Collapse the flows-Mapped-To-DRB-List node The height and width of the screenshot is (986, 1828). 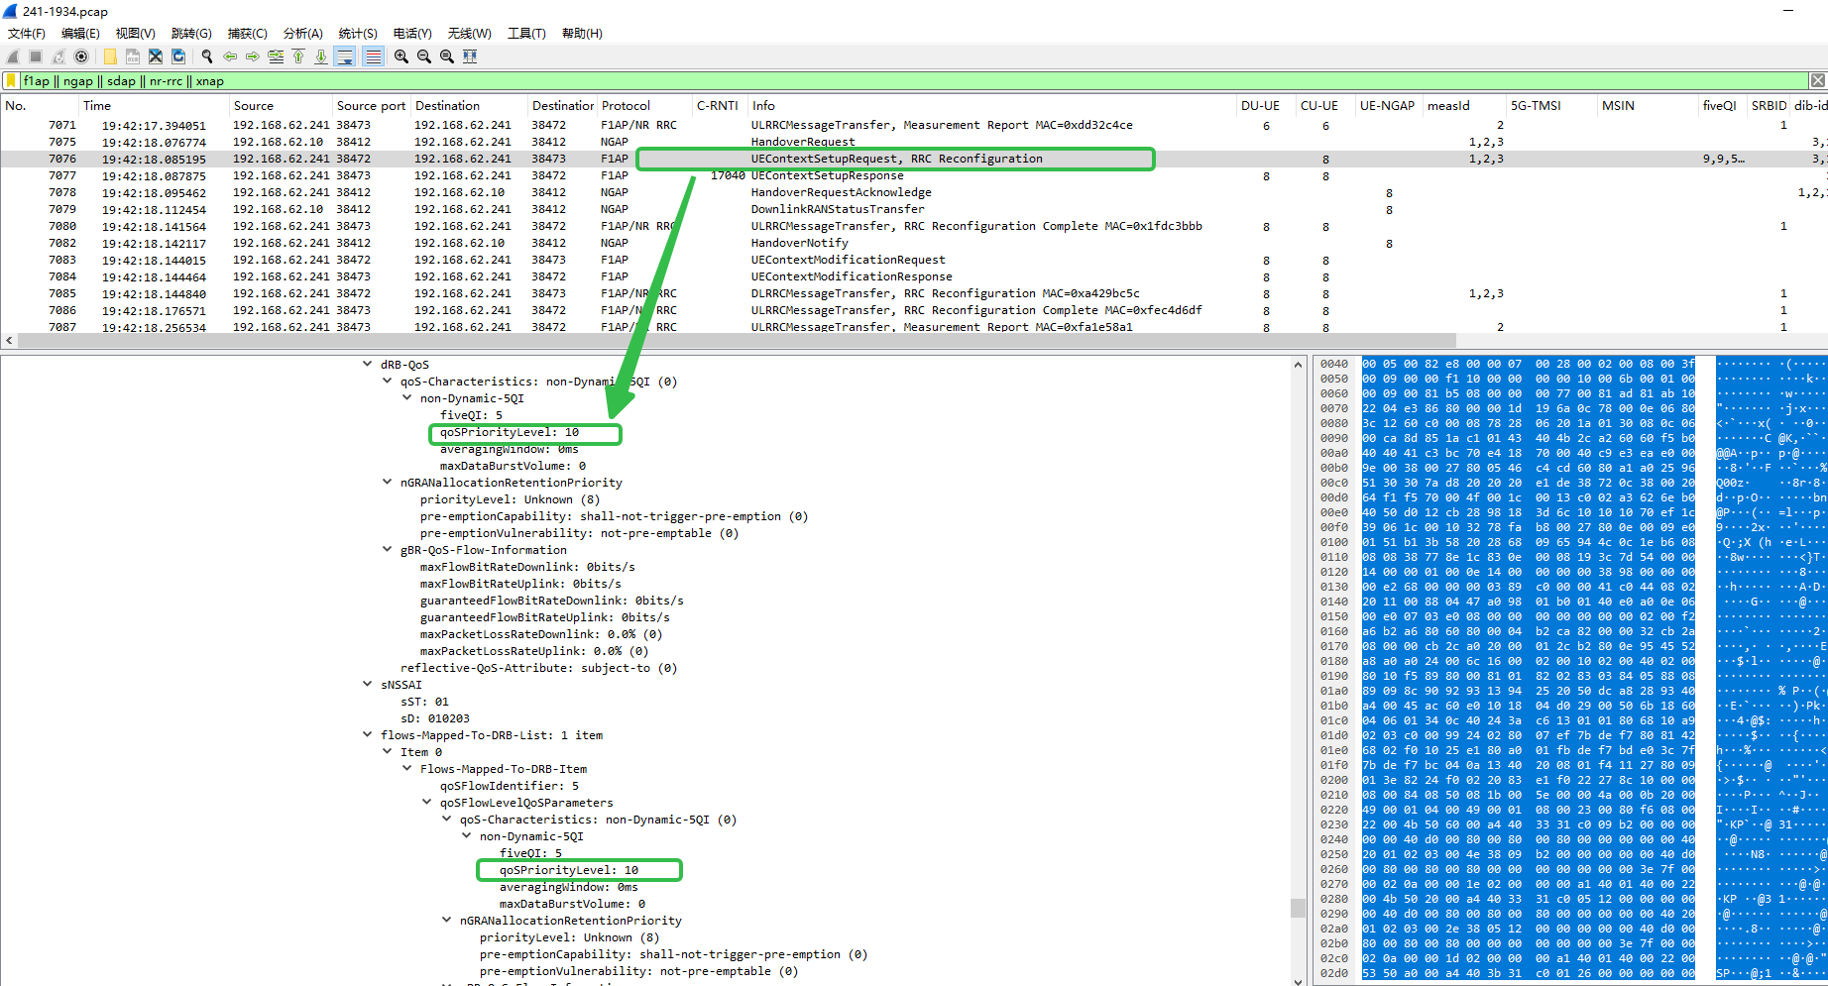368,735
